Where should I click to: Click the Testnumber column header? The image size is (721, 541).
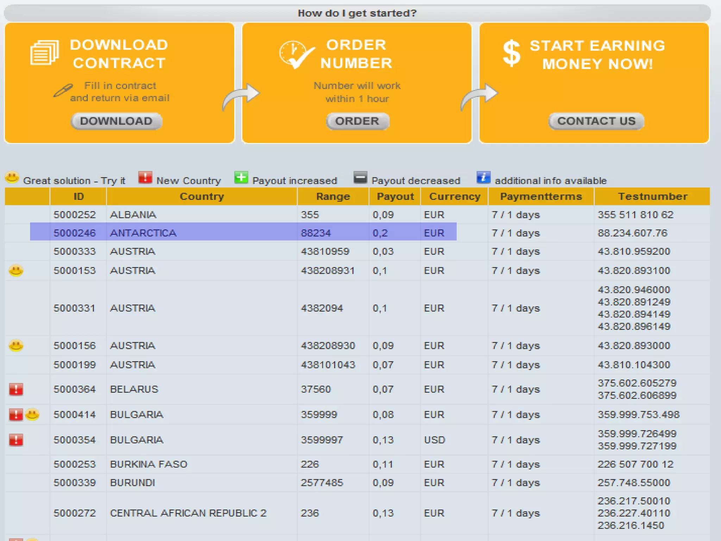(x=652, y=197)
